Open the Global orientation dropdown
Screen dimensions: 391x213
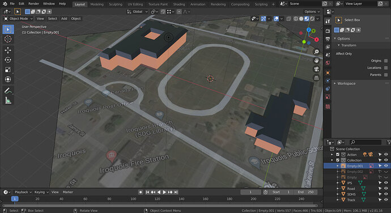click(x=137, y=12)
